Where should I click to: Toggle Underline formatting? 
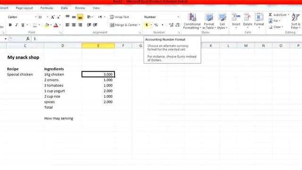[x=23, y=25]
